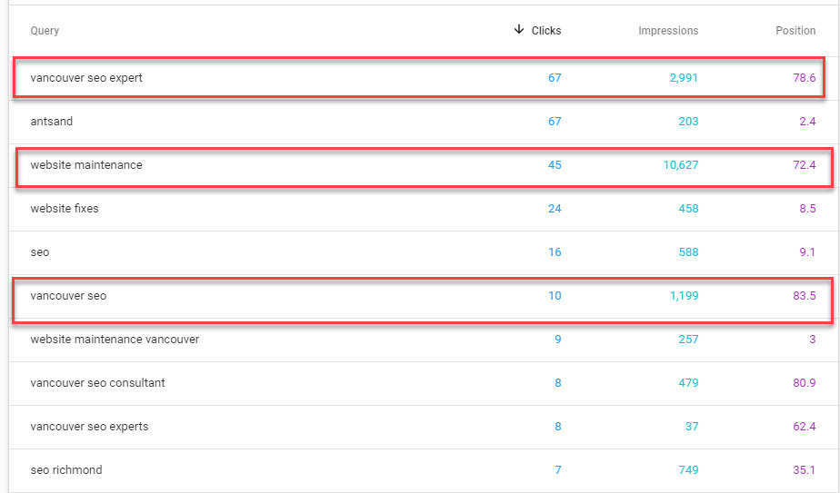Open the 'seo richmond' query

click(x=65, y=470)
